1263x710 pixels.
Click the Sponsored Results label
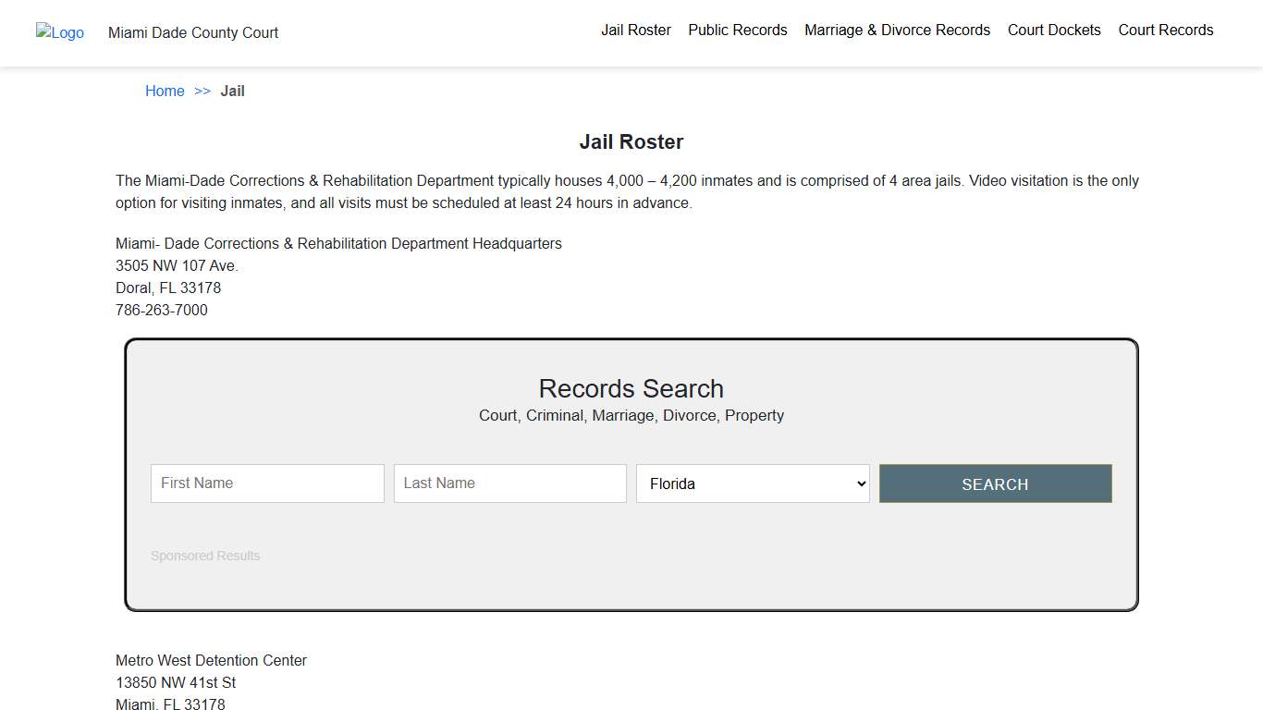[x=205, y=555]
